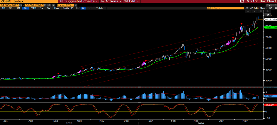The height and width of the screenshot is (125, 277).
Task: Click the red signal marker in late April
Action: [233, 38]
